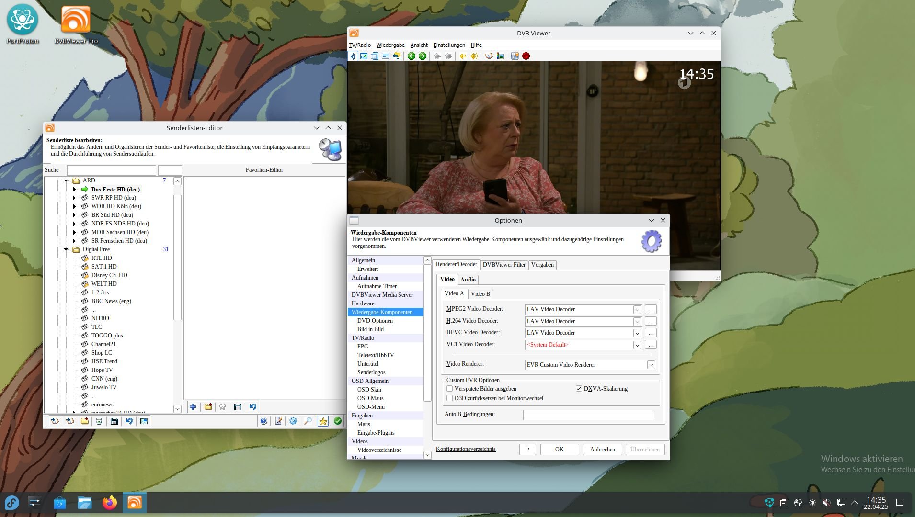This screenshot has width=915, height=517.
Task: Switch to the DVBViewer Filter tab
Action: click(504, 265)
